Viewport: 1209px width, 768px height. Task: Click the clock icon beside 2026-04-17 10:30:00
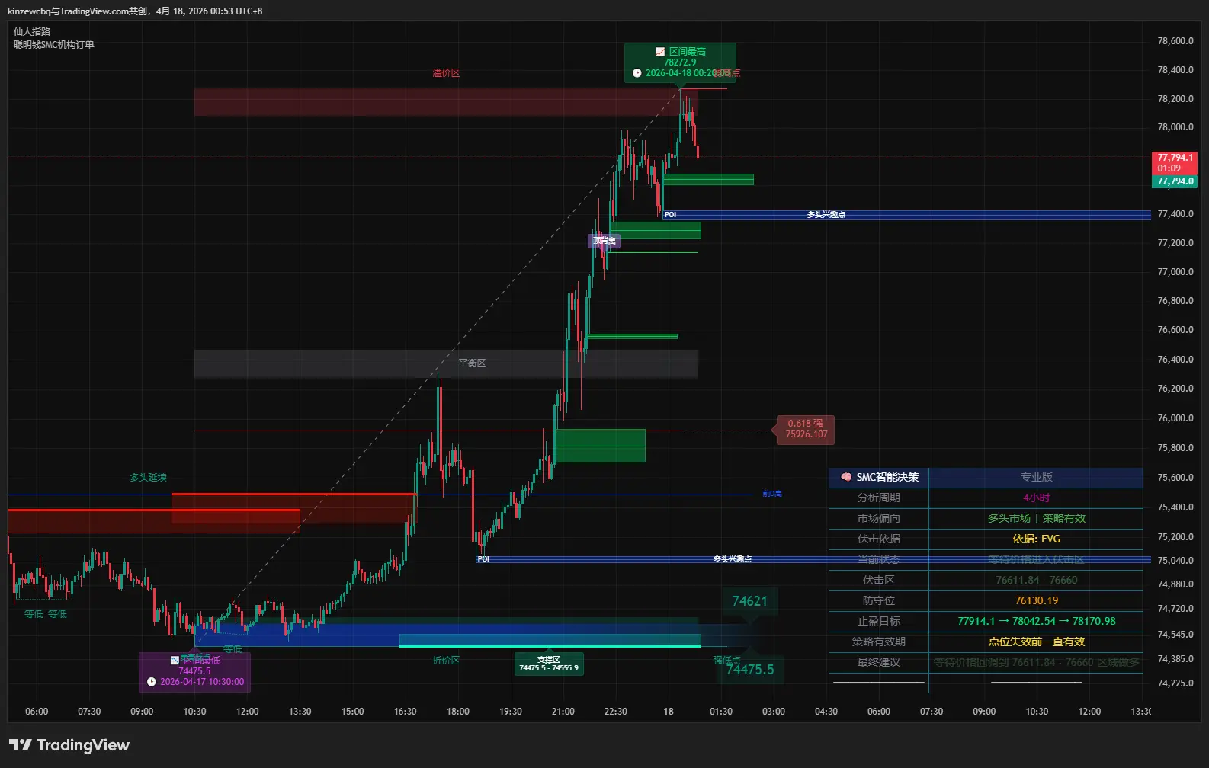pyautogui.click(x=152, y=682)
